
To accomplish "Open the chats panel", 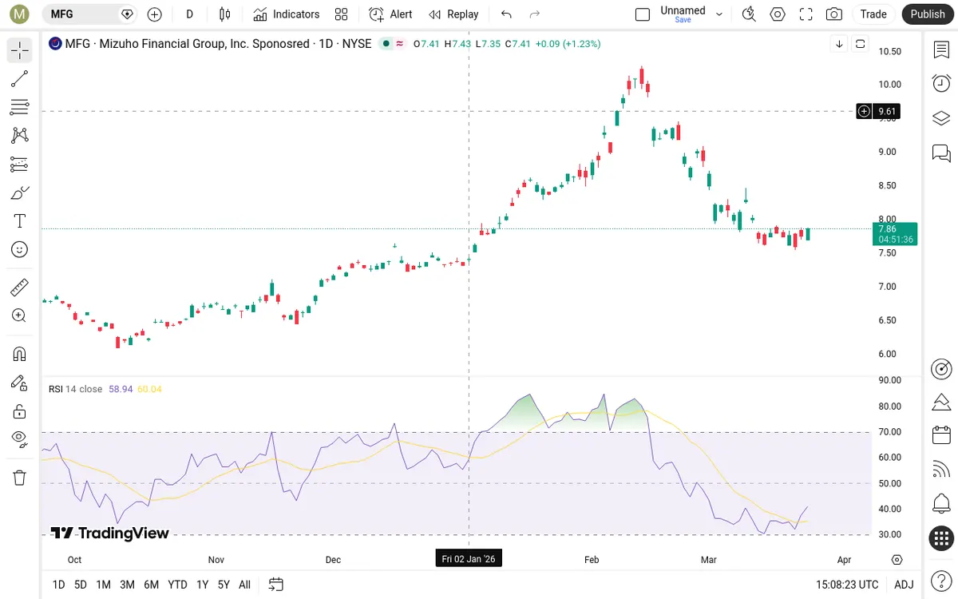I will tap(941, 153).
